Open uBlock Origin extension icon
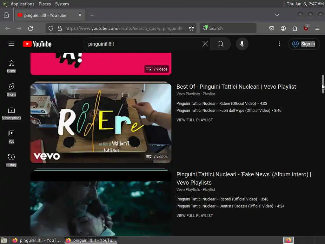Image resolution: width=325 pixels, height=244 pixels. (306, 28)
